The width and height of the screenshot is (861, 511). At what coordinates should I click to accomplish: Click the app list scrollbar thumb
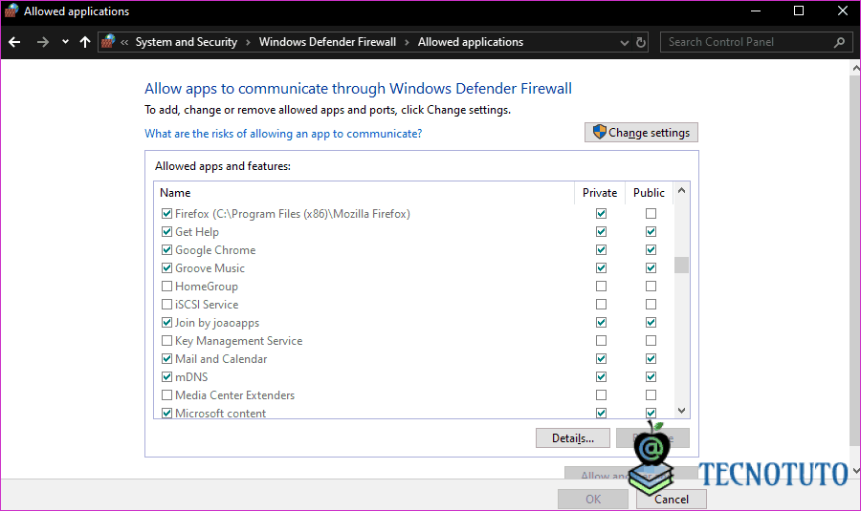681,265
